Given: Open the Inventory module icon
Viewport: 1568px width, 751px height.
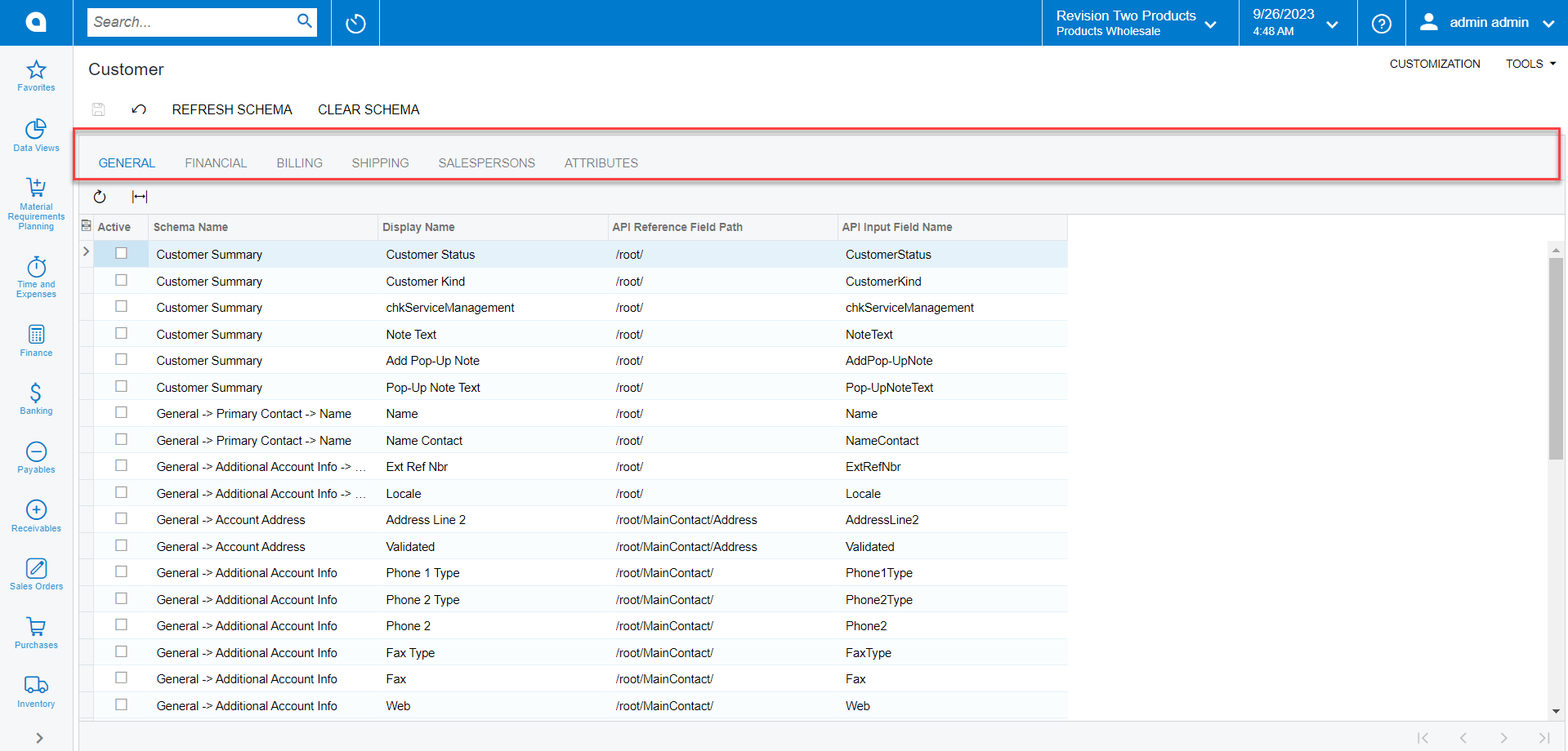Looking at the screenshot, I should pyautogui.click(x=35, y=690).
